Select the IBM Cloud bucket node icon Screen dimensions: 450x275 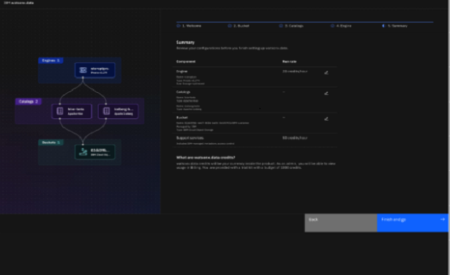pos(83,152)
